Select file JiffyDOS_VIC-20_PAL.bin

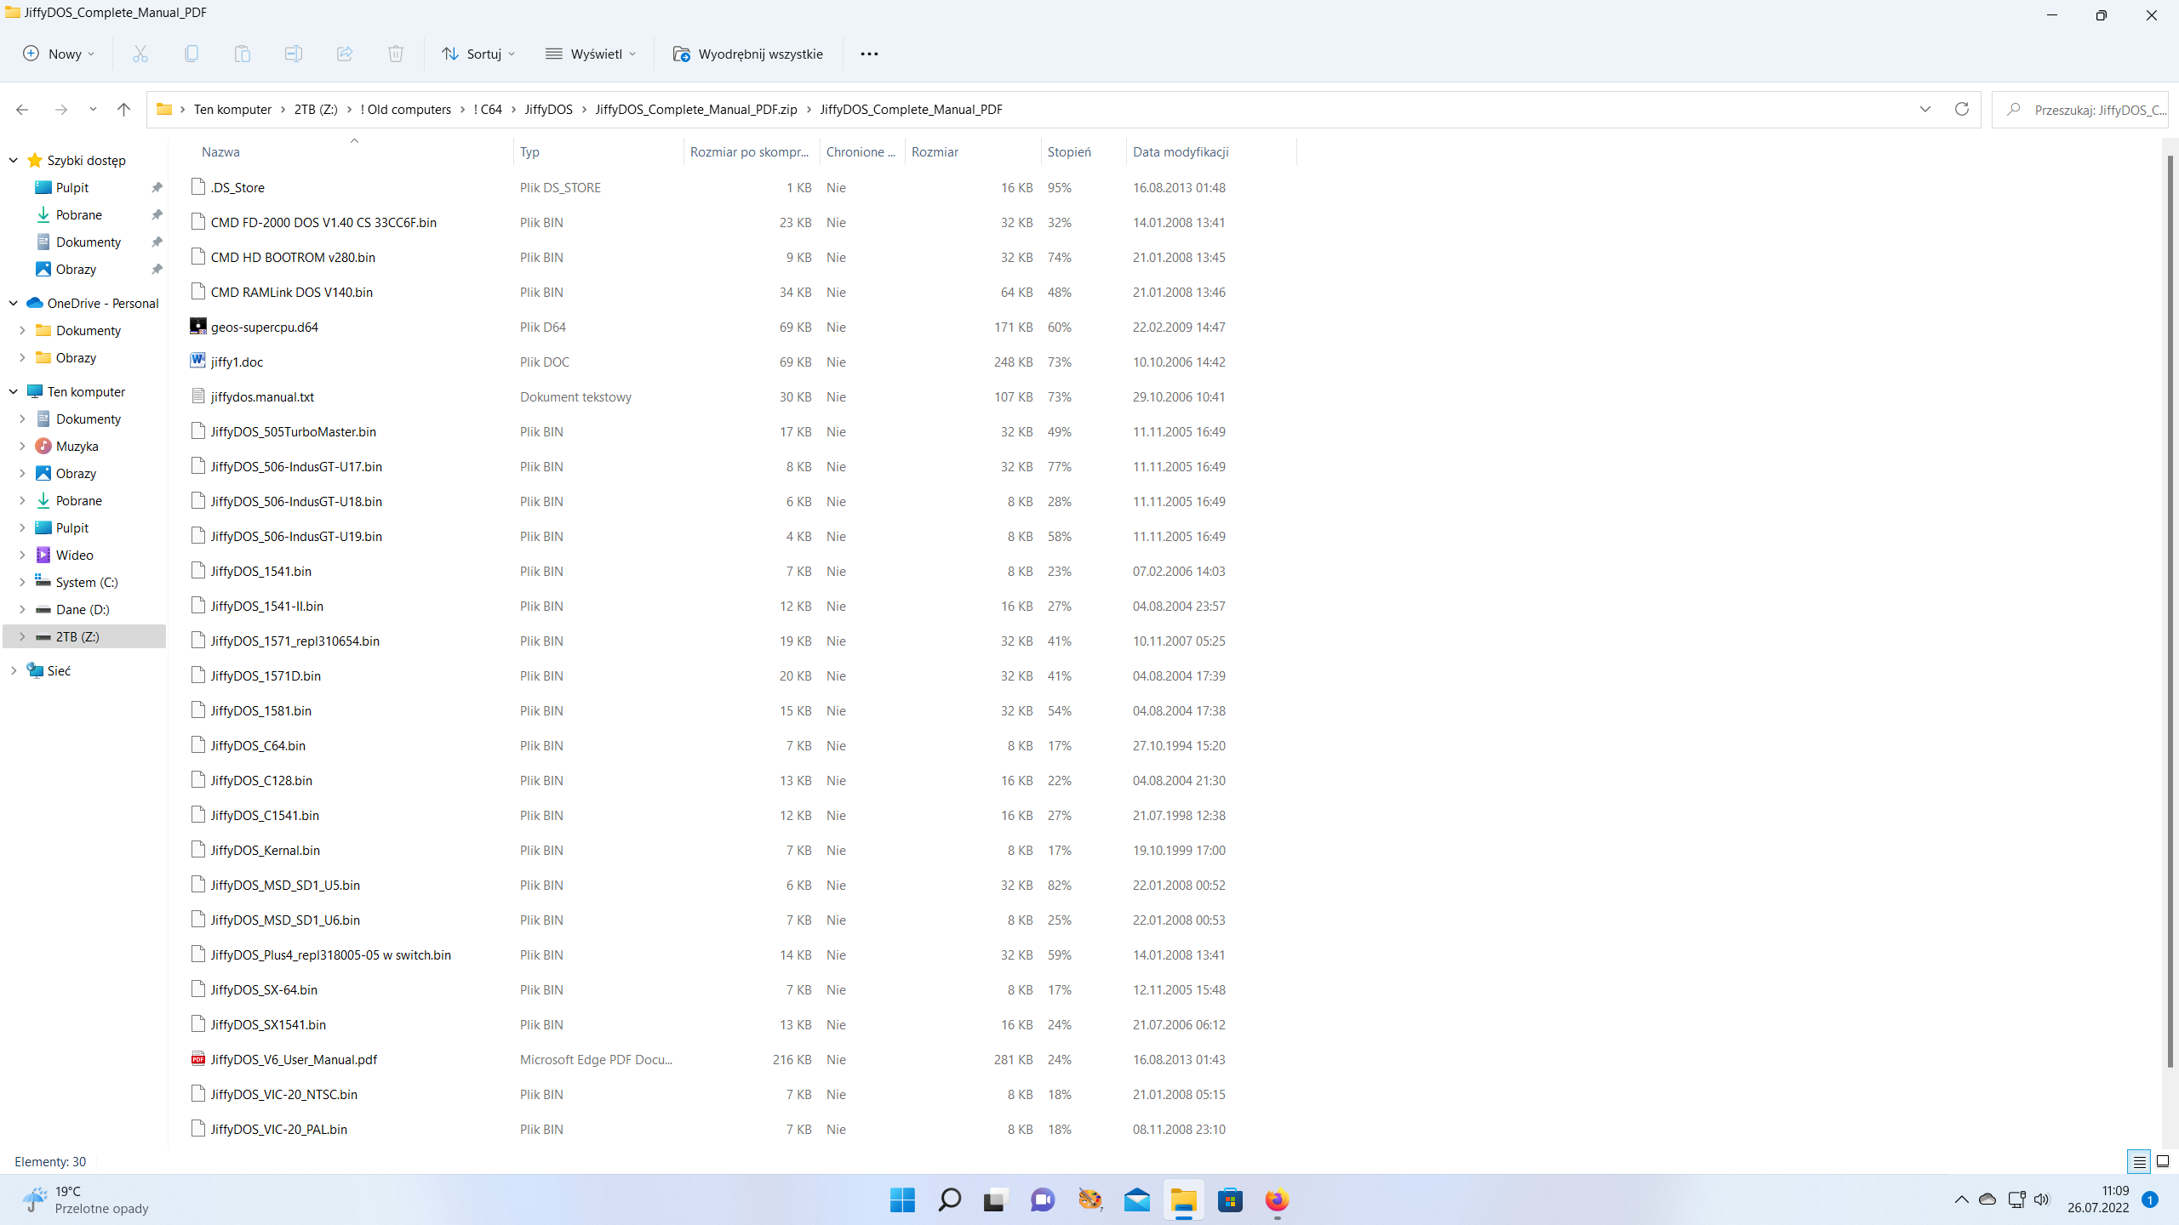(278, 1129)
